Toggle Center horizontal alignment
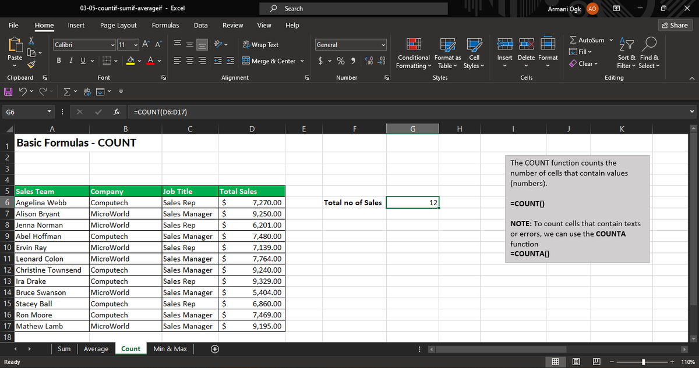699x368 pixels. [x=189, y=61]
